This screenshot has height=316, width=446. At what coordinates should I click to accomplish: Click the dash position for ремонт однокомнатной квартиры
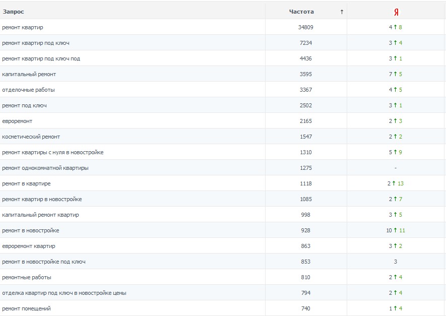[396, 168]
